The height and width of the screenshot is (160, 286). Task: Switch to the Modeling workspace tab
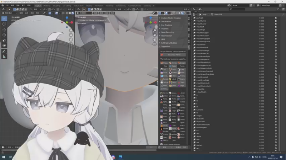tap(47, 6)
